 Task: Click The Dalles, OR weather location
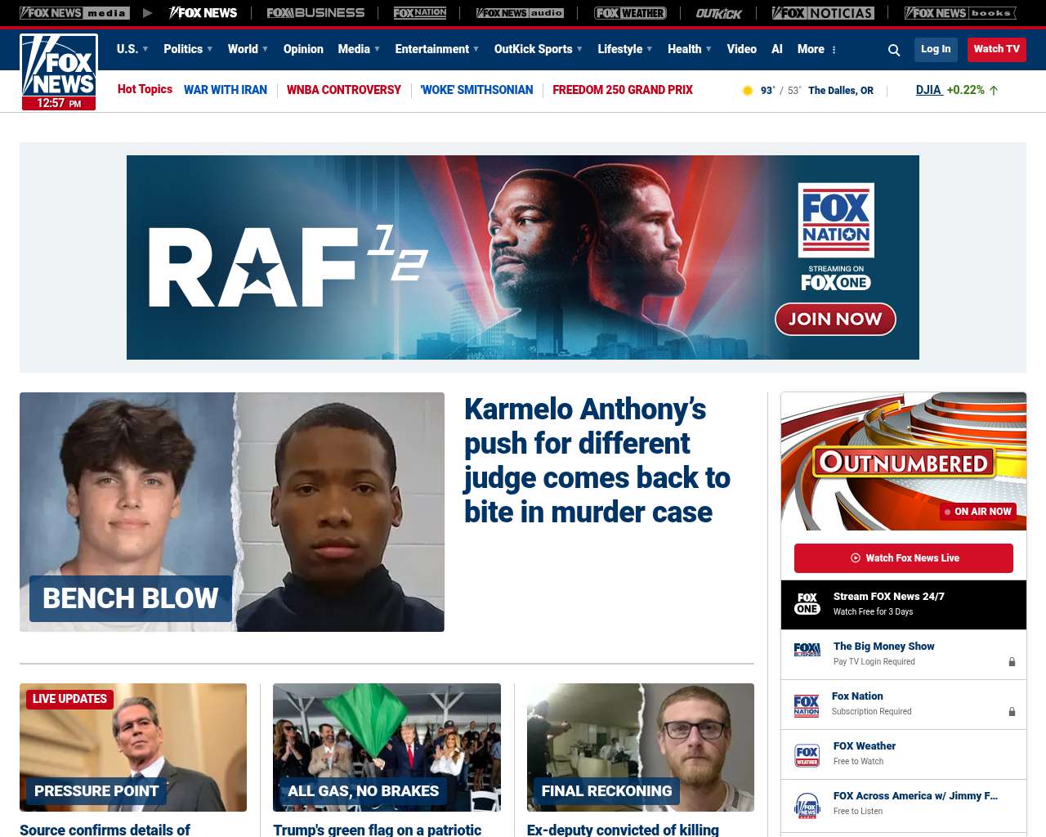click(x=841, y=91)
